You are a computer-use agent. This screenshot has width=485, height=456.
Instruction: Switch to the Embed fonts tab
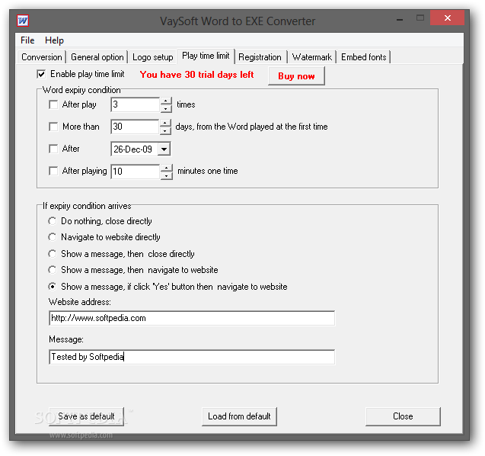coord(363,57)
